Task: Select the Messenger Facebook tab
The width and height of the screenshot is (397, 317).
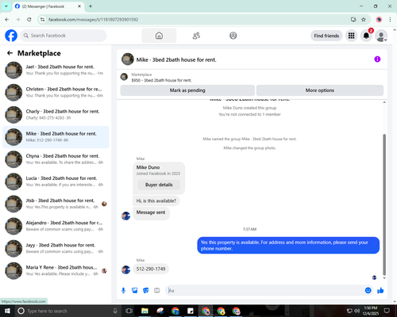Action: 48,6
